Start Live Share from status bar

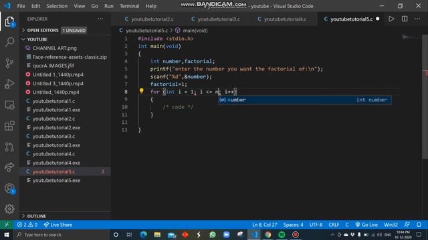pyautogui.click(x=58, y=225)
